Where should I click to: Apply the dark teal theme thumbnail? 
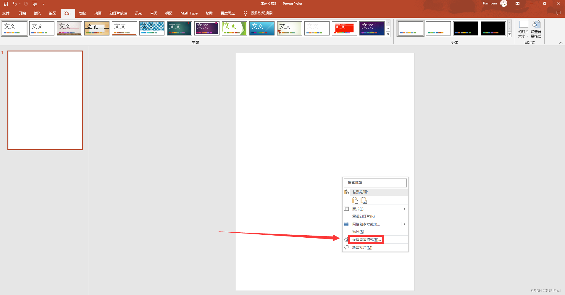[x=179, y=28]
